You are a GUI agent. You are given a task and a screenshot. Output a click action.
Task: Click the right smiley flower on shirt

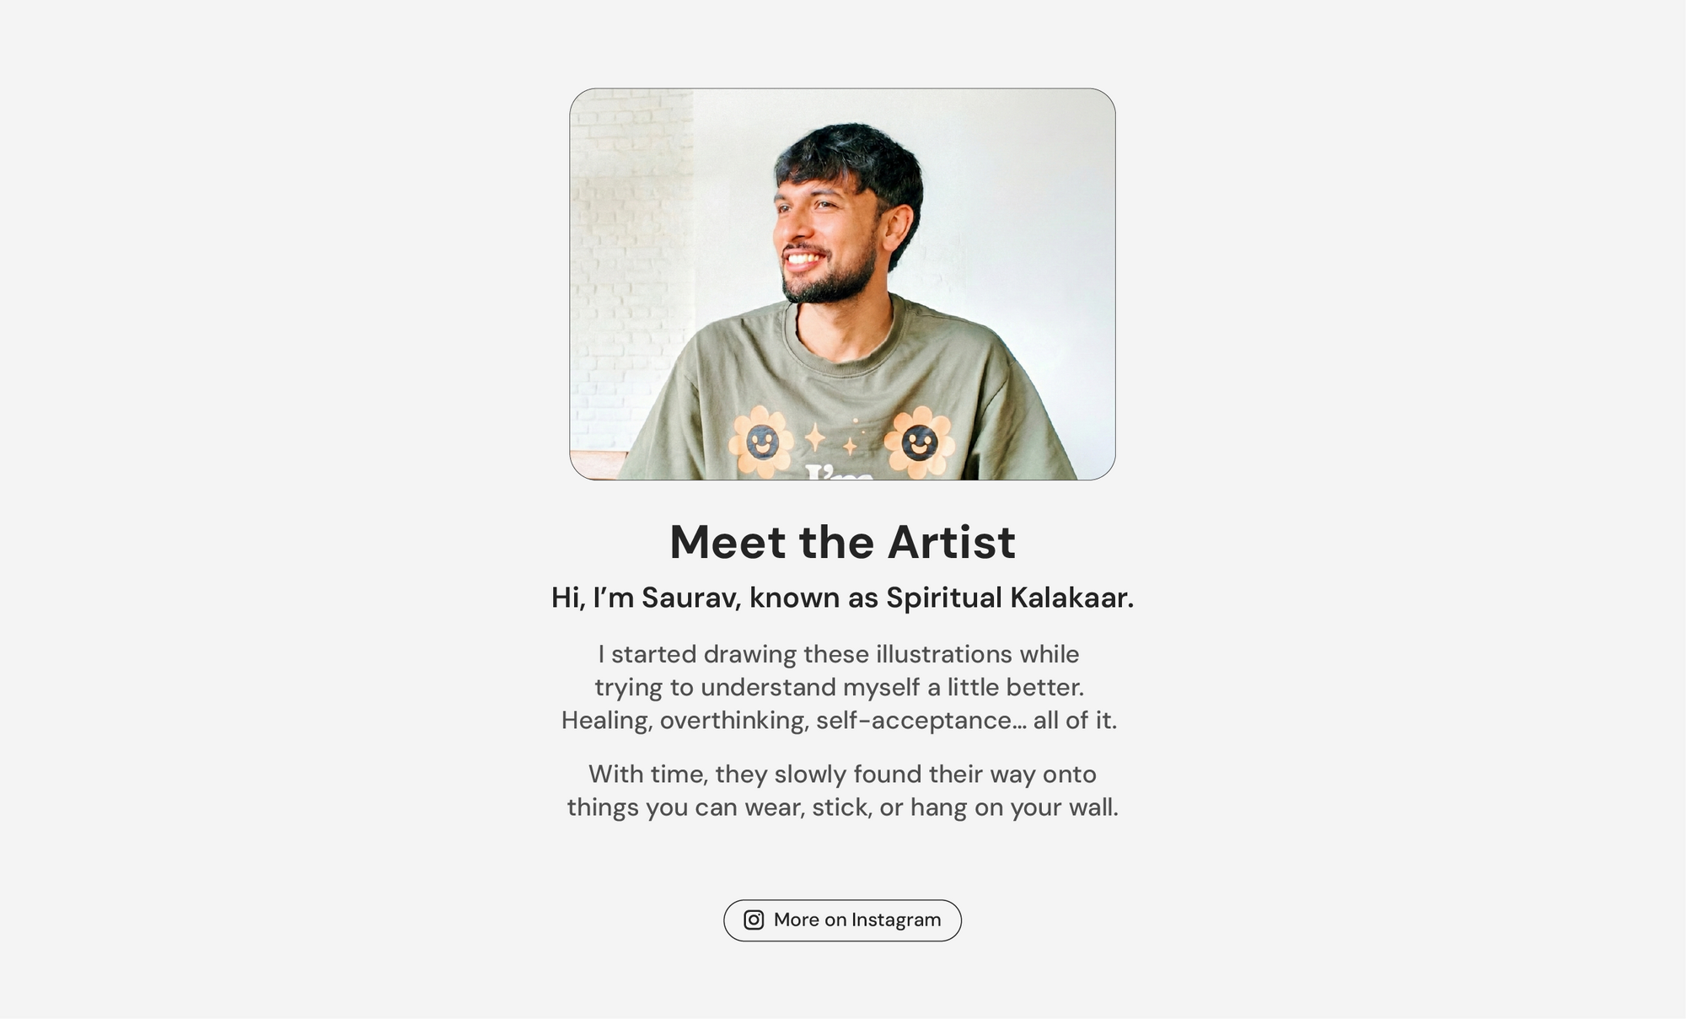[919, 442]
